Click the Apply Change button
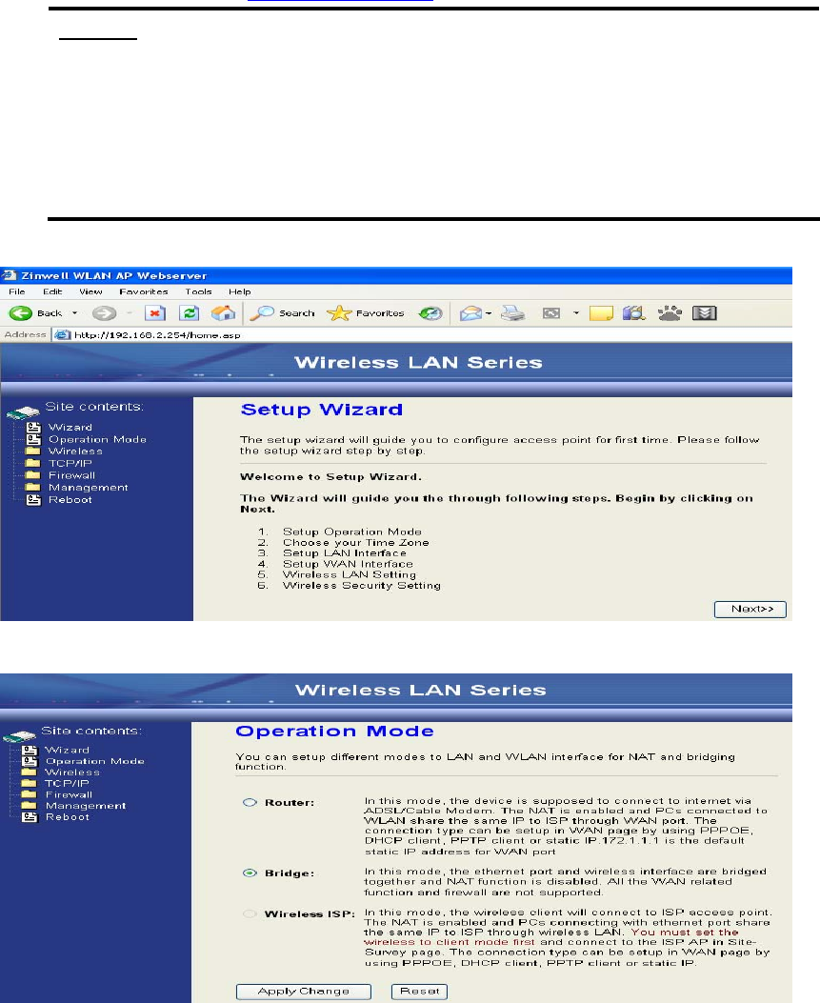 pos(303,992)
